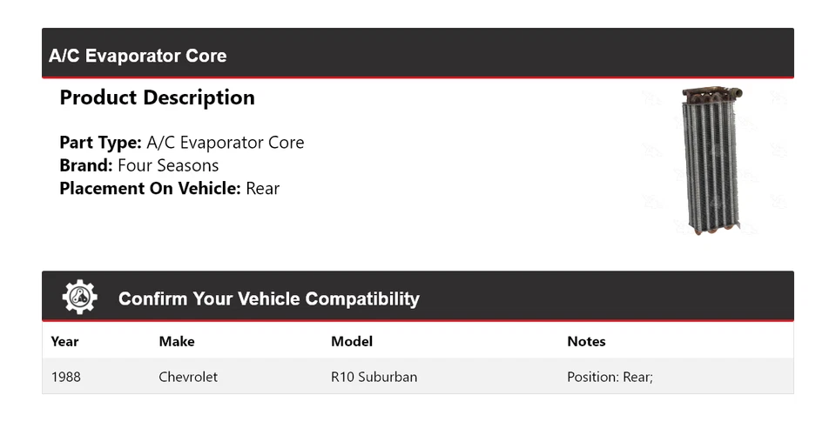Select the 1988 year cell
836x422 pixels.
click(x=66, y=377)
